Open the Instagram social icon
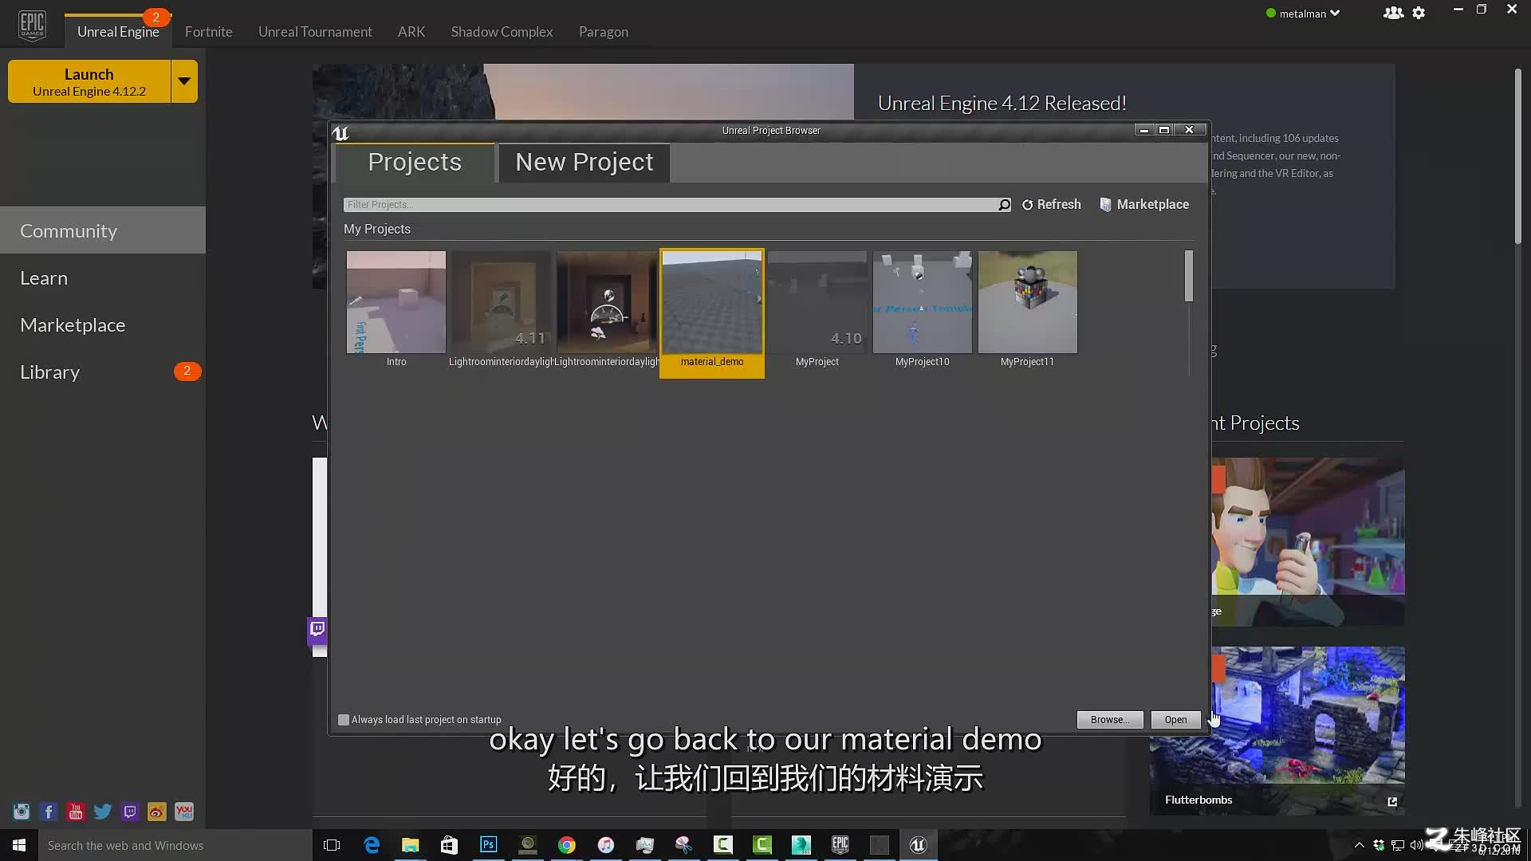 point(22,812)
